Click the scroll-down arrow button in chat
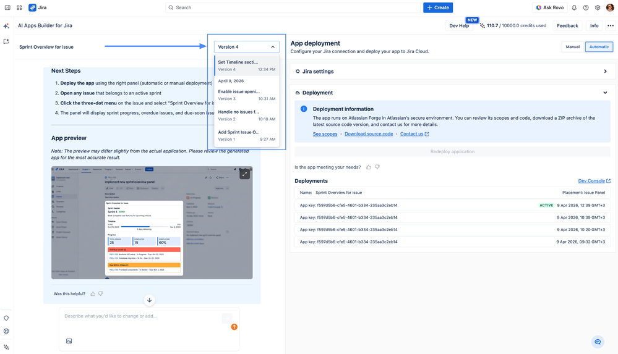618x354 pixels. point(149,300)
